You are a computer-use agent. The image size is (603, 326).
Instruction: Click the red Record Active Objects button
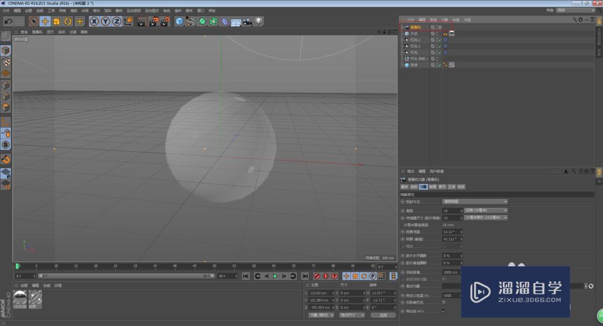coord(317,276)
